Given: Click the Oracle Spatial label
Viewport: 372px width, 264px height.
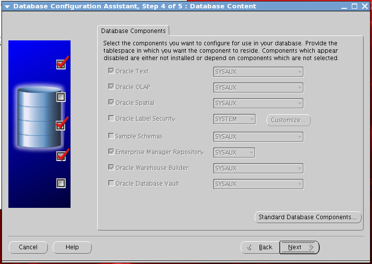Looking at the screenshot, I should (x=135, y=103).
